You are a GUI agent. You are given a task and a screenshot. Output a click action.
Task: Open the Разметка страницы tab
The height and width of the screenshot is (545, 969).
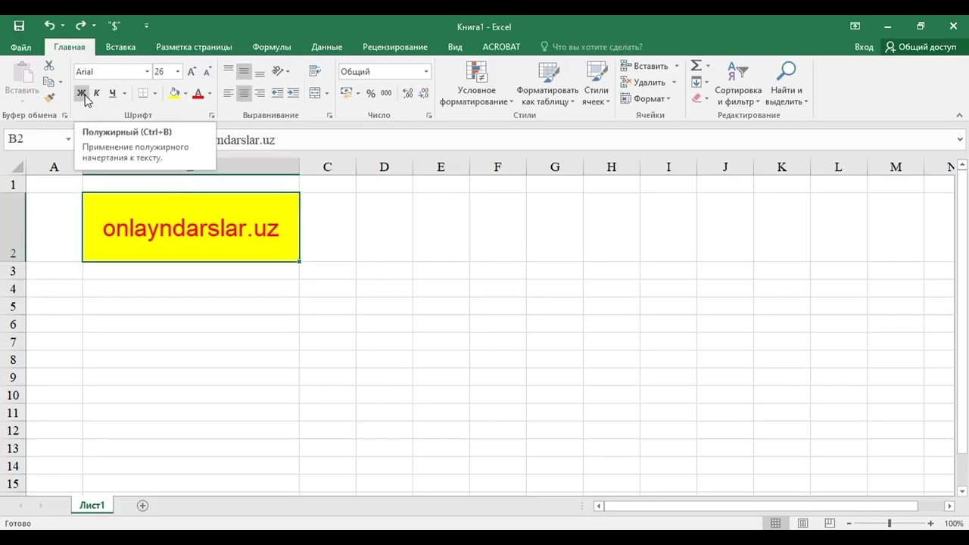[x=194, y=47]
